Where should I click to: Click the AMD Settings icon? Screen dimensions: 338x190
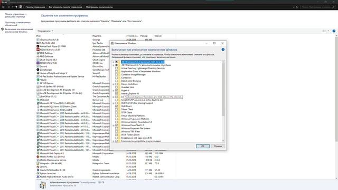38,53
